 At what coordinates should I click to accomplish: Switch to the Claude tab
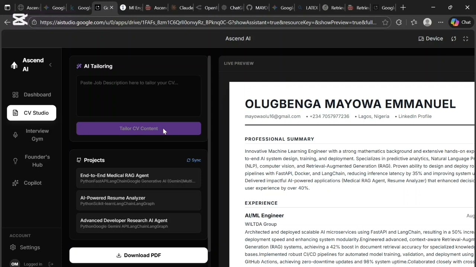181,7
